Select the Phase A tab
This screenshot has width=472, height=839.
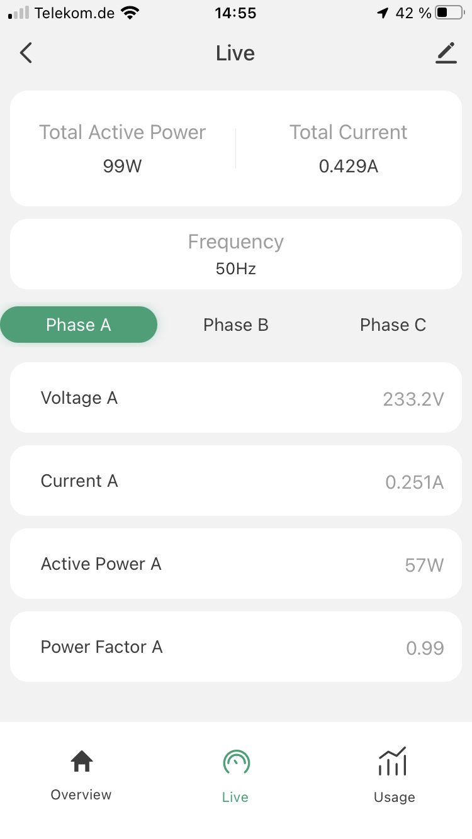coord(79,325)
